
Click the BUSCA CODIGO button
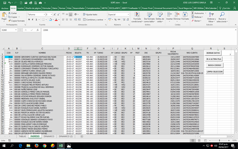pos(215,65)
